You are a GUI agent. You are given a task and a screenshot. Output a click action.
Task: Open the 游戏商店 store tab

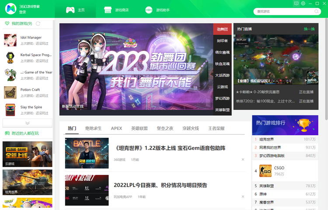pos(116,10)
